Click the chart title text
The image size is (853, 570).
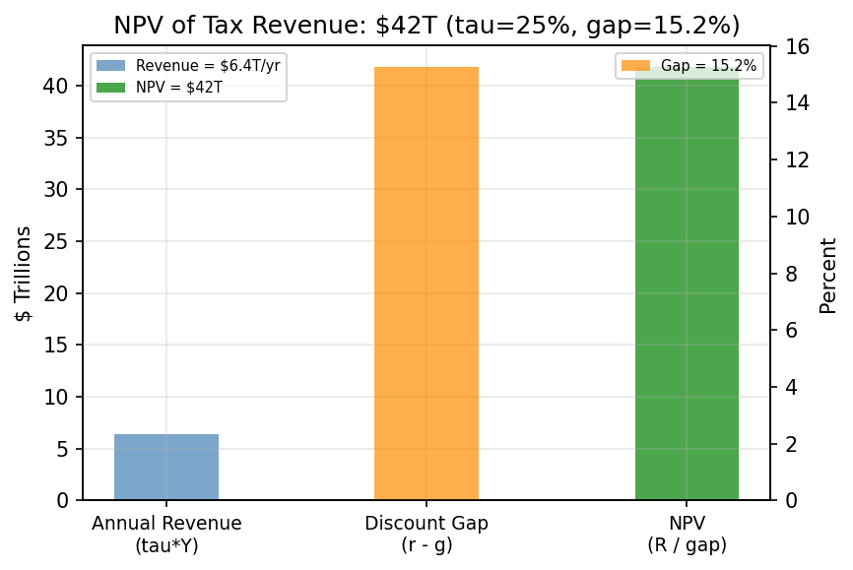[426, 20]
